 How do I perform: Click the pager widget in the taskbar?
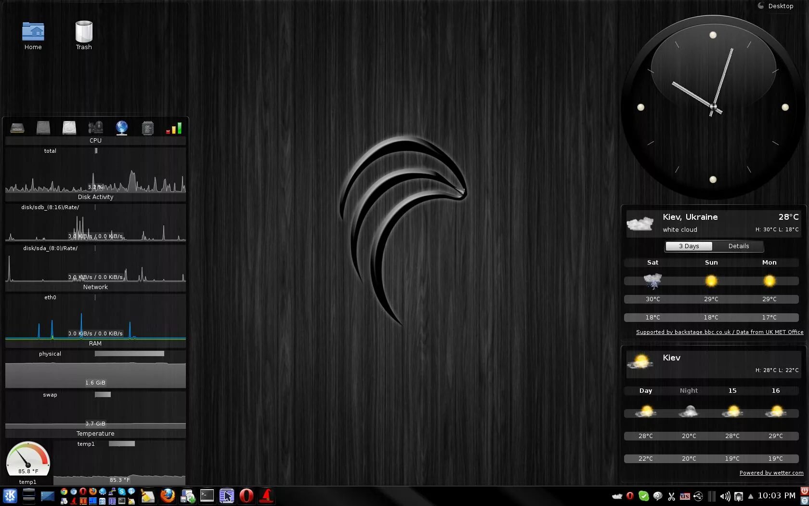[29, 496]
